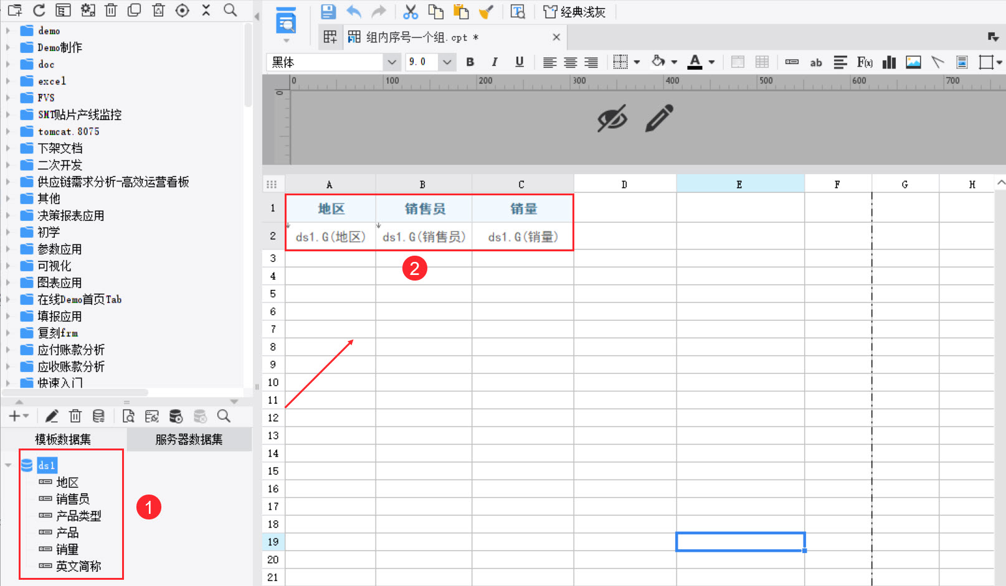The image size is (1006, 586).
Task: Select the 供应链需求分析-高效运营看板 folder
Action: click(x=113, y=182)
